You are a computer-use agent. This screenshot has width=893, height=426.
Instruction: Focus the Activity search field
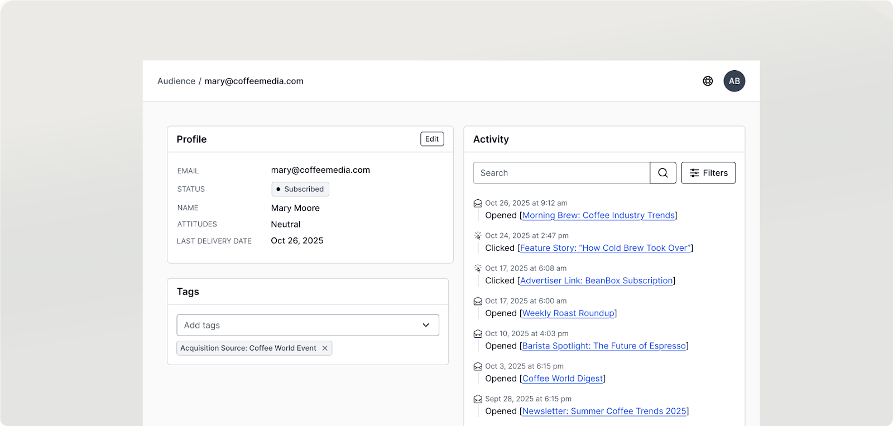pos(561,173)
